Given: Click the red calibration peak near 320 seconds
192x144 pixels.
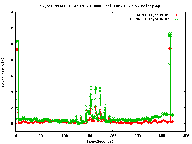Looking at the screenshot, I should [x=169, y=48].
